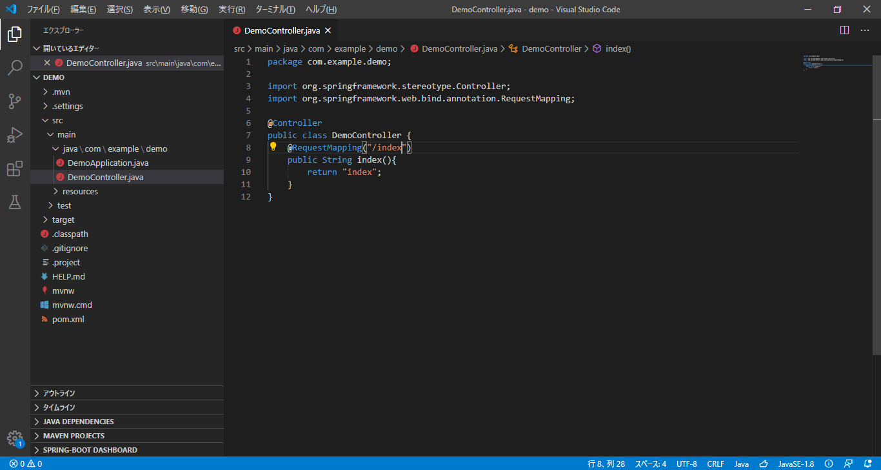Click the split editor icon
The width and height of the screenshot is (881, 470).
click(845, 30)
